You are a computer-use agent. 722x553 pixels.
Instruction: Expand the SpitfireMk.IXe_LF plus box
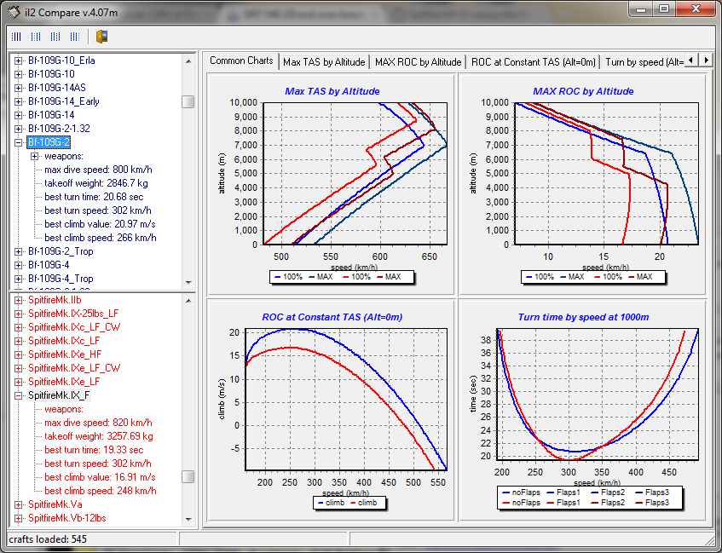pos(18,382)
